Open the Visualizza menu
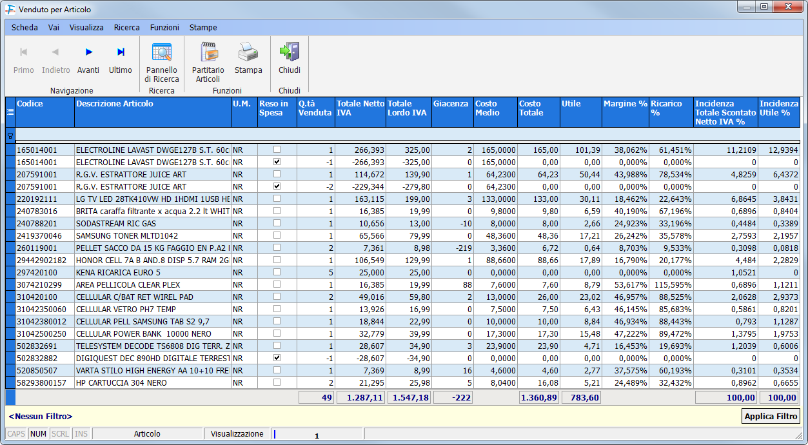808x445 pixels. point(86,28)
